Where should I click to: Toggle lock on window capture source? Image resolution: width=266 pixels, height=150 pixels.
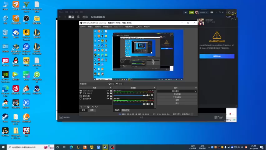pyautogui.click(x=111, y=96)
